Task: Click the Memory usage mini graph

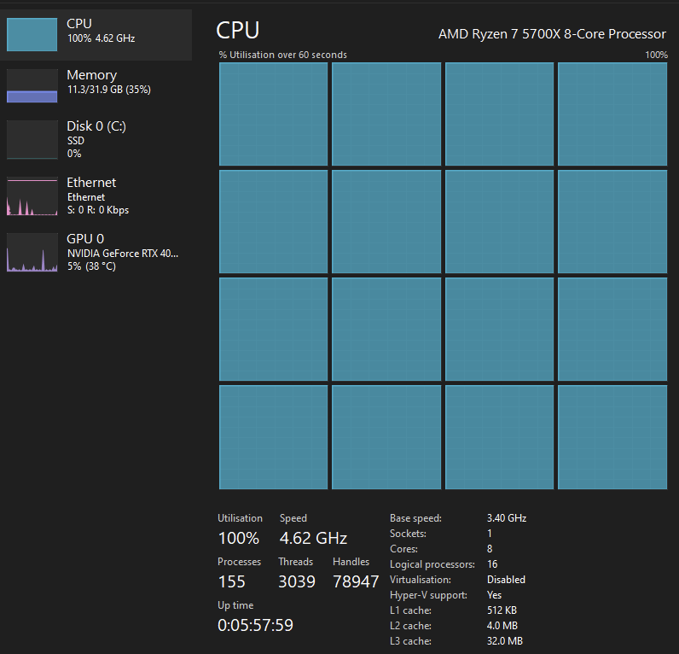Action: pyautogui.click(x=32, y=86)
